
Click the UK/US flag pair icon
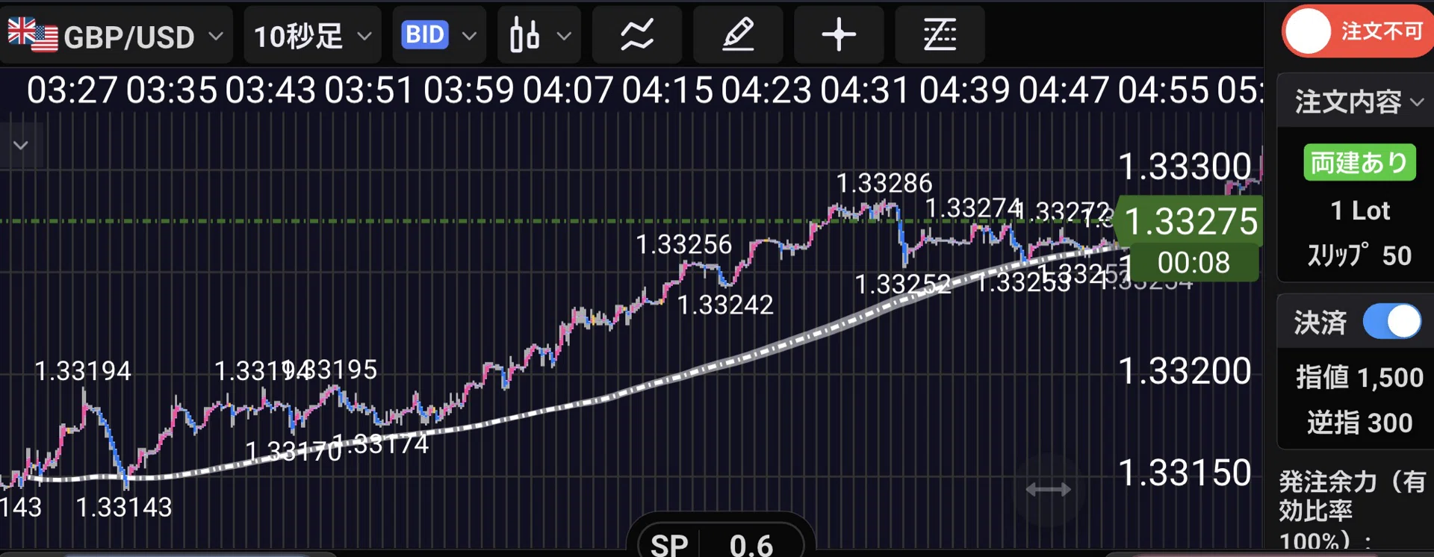[32, 34]
